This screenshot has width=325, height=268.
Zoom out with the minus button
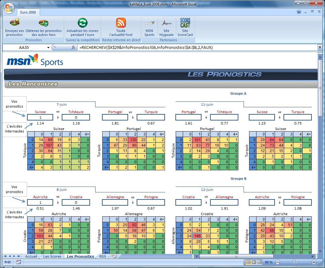(x=278, y=262)
